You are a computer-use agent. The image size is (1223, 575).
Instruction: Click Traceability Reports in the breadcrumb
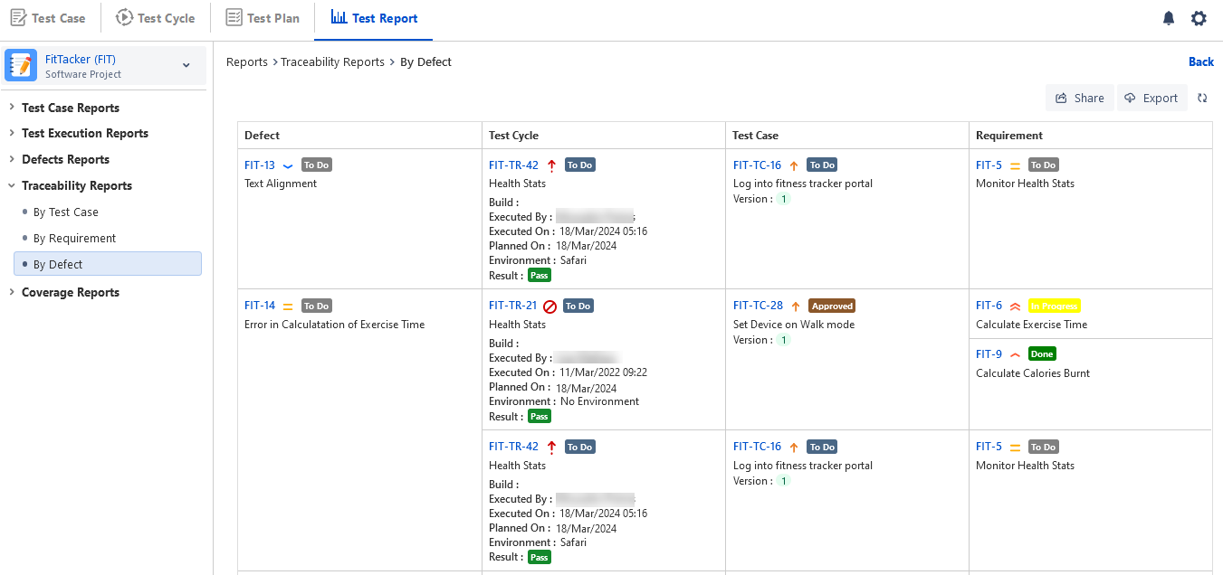click(332, 62)
